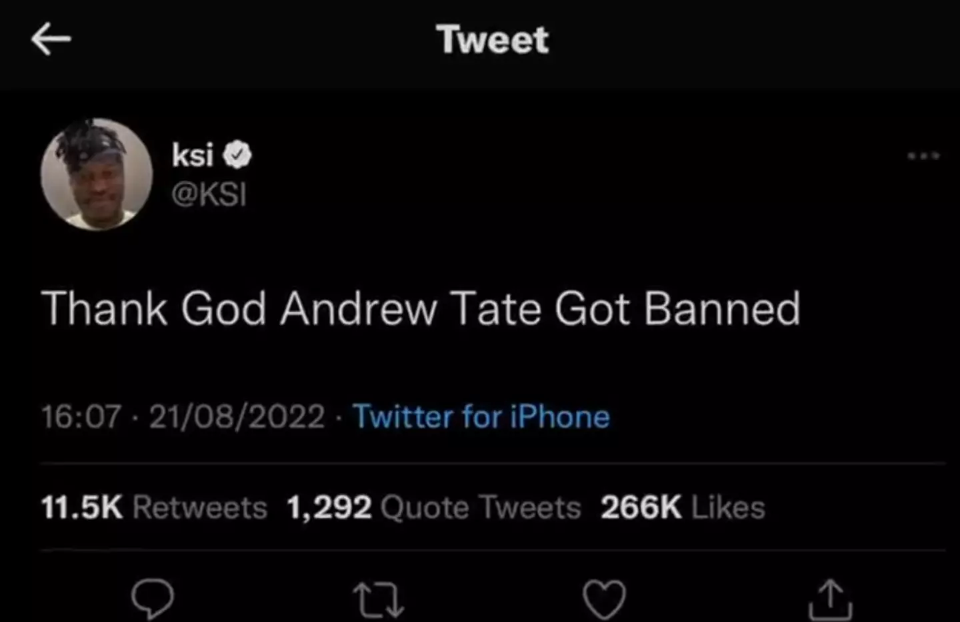View the 11.5K Retweets list

[x=154, y=507]
